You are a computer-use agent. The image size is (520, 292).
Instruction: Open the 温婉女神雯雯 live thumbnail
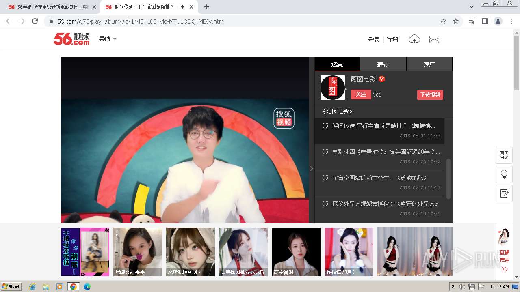click(x=138, y=252)
